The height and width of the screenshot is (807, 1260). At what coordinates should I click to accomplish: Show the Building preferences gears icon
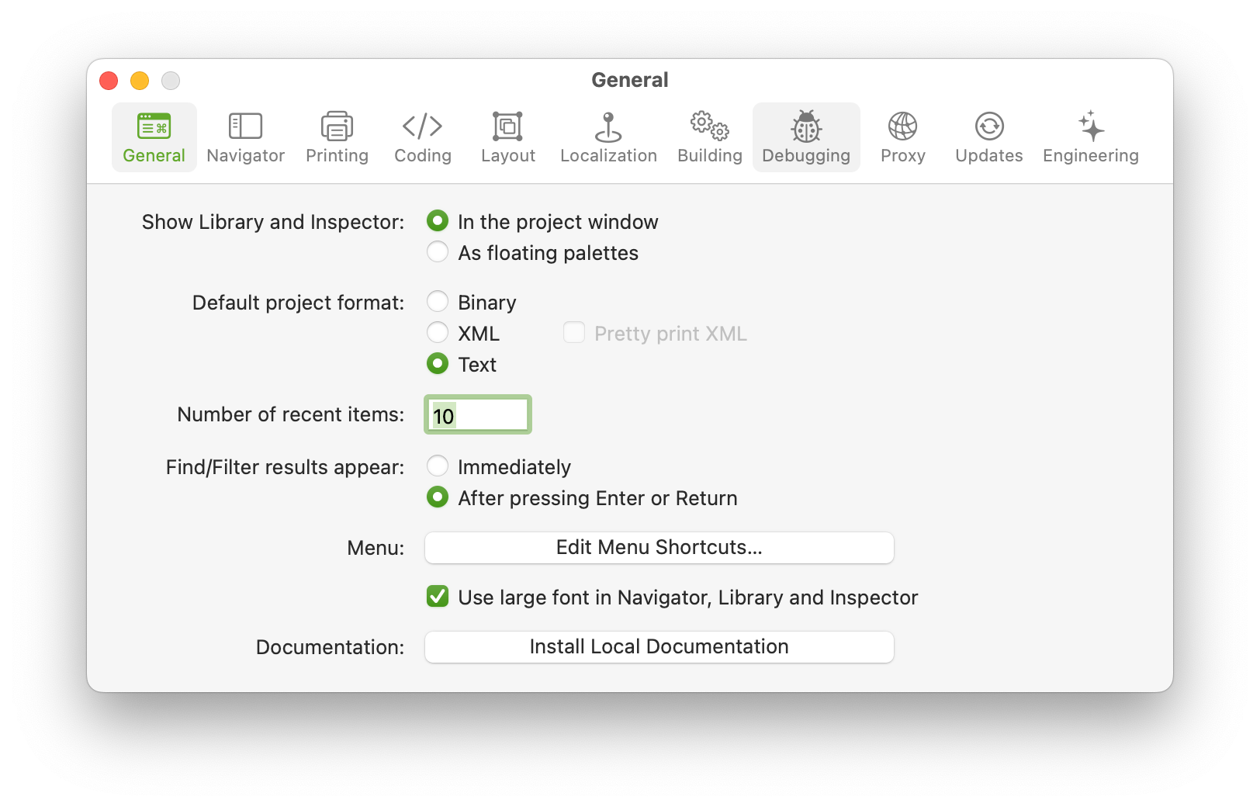pos(709,125)
